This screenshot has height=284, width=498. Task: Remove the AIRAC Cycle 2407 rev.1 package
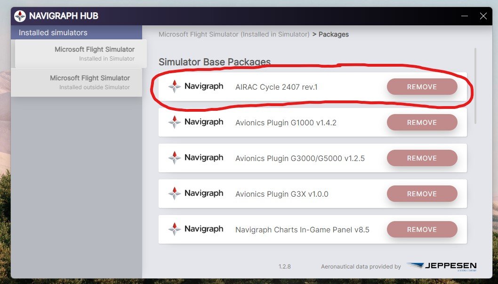pos(422,86)
